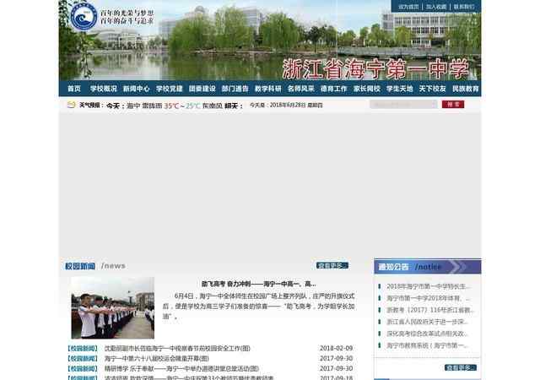Open the 教学科研 menu item

pyautogui.click(x=268, y=89)
